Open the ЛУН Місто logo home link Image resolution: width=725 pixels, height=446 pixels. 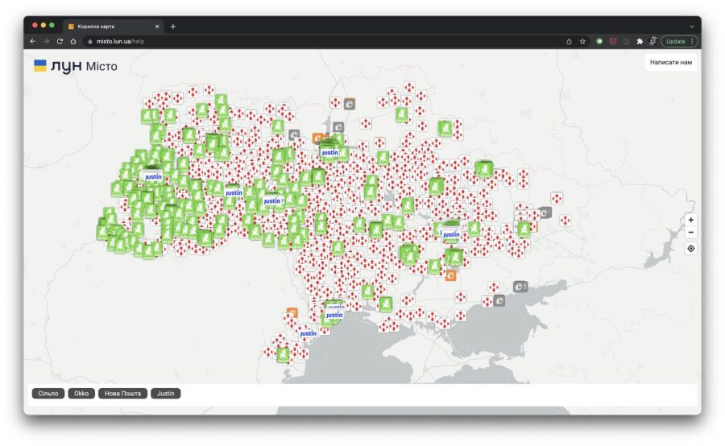[76, 66]
